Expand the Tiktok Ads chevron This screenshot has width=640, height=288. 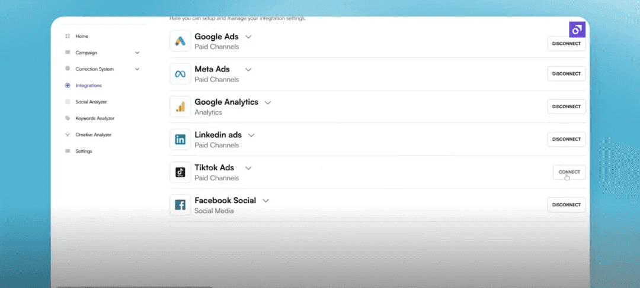tap(248, 168)
